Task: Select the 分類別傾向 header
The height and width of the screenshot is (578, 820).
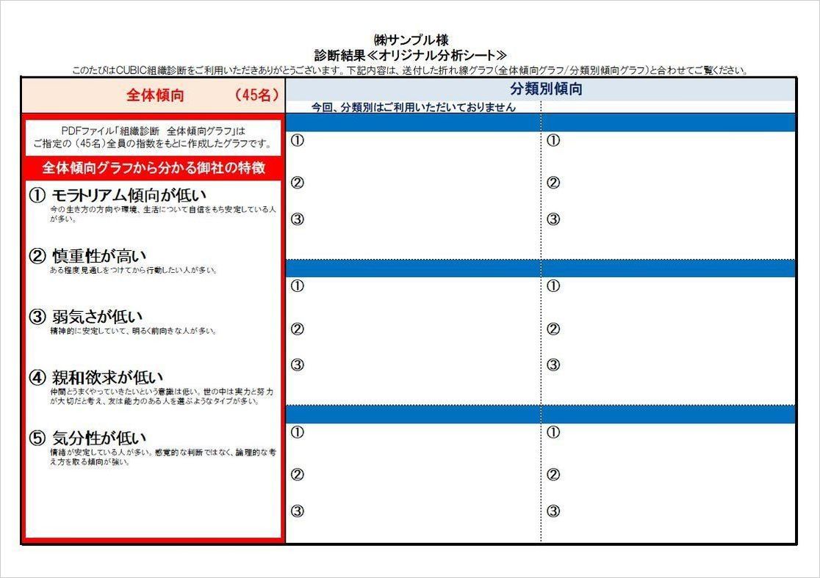Action: [x=546, y=89]
